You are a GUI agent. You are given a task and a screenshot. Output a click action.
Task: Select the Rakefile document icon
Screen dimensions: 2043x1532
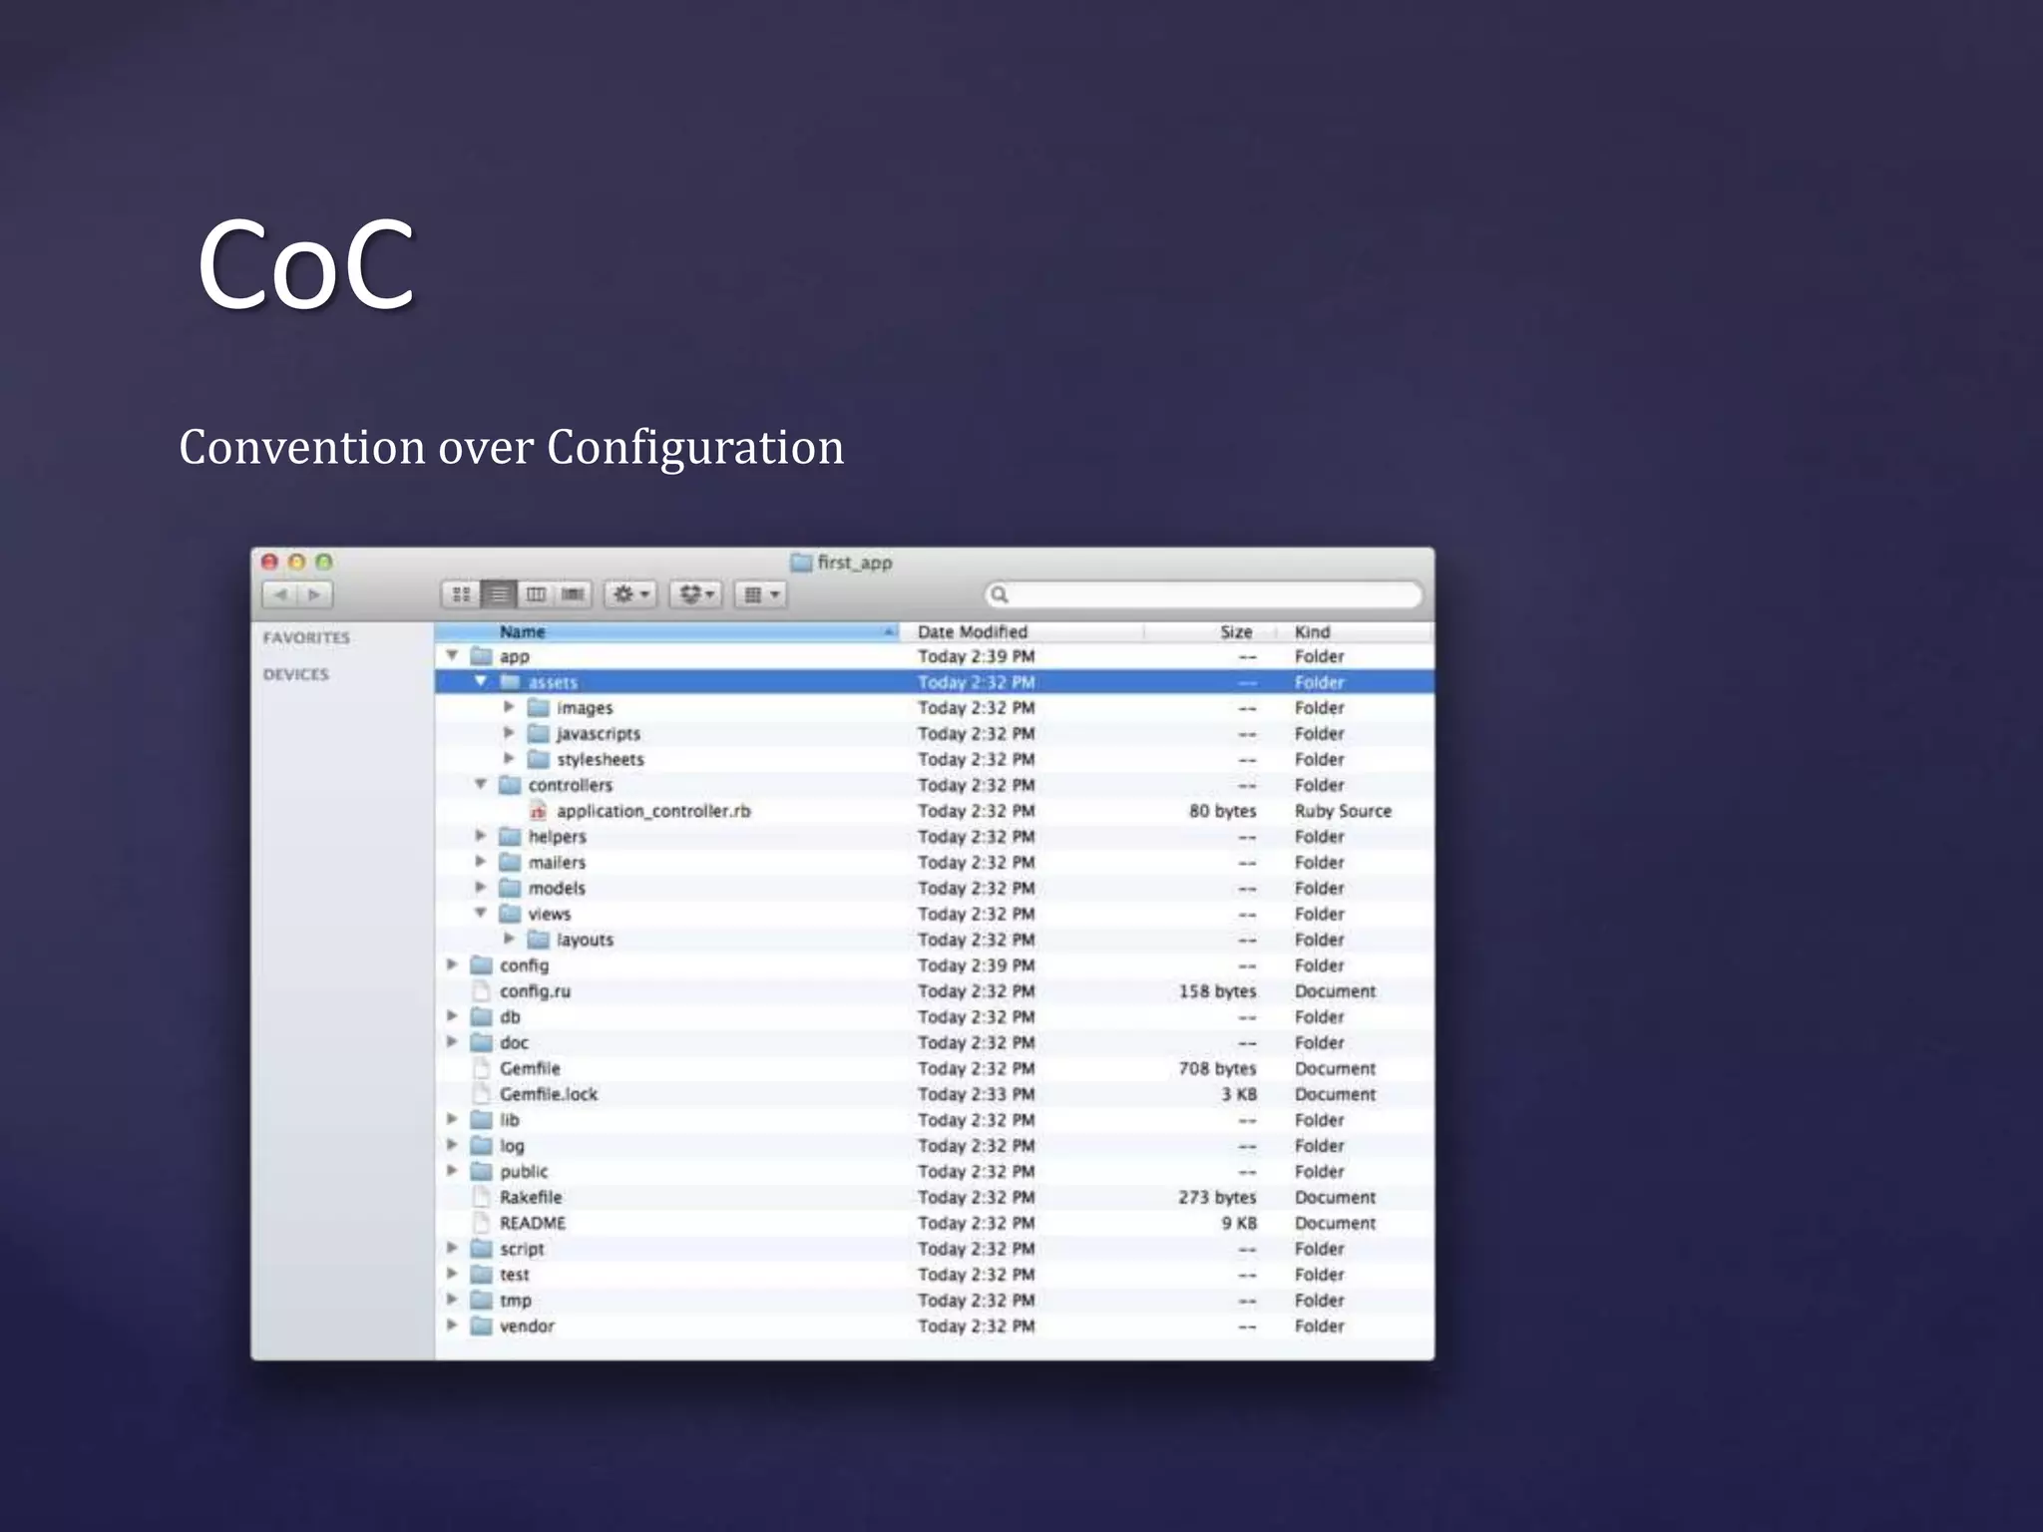(x=482, y=1197)
